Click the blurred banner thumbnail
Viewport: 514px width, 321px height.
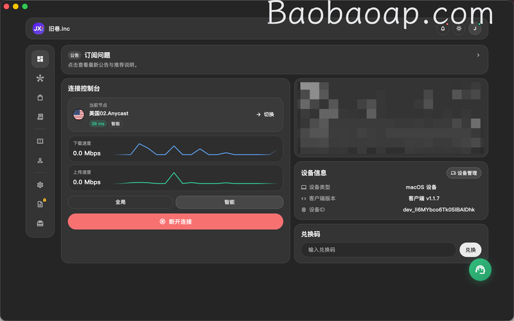(391, 117)
